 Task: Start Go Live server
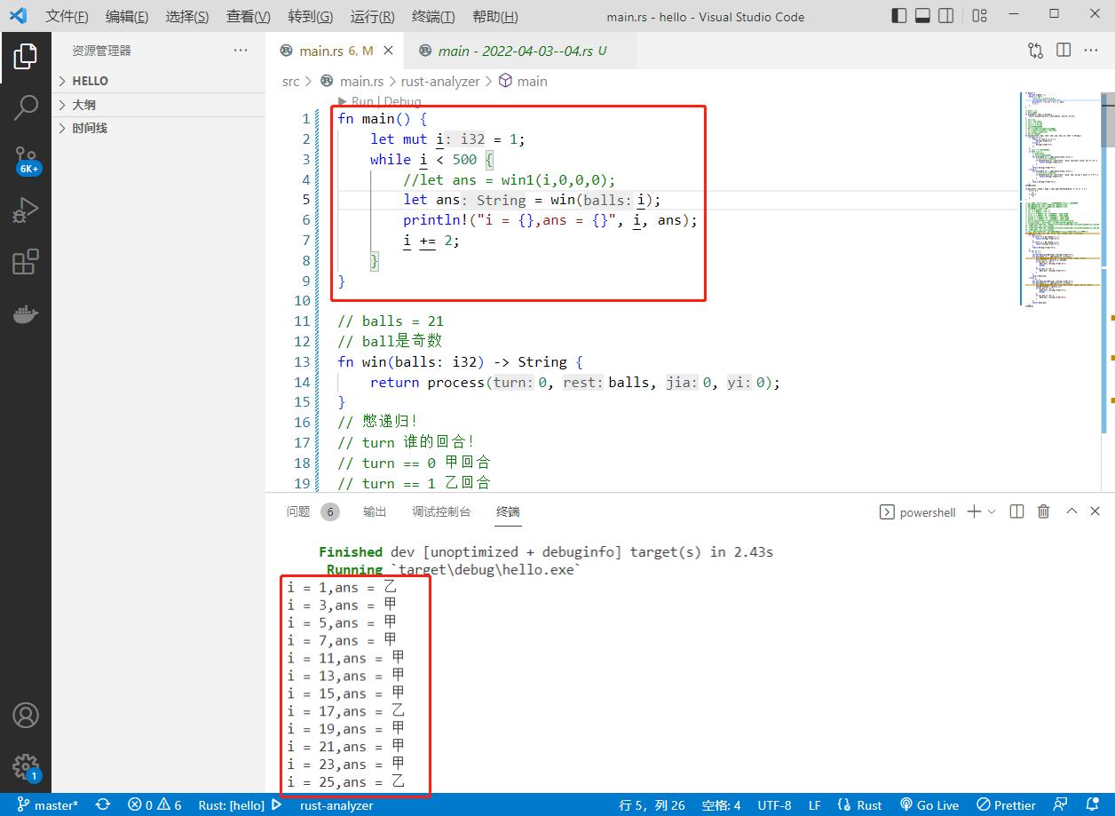pos(929,805)
